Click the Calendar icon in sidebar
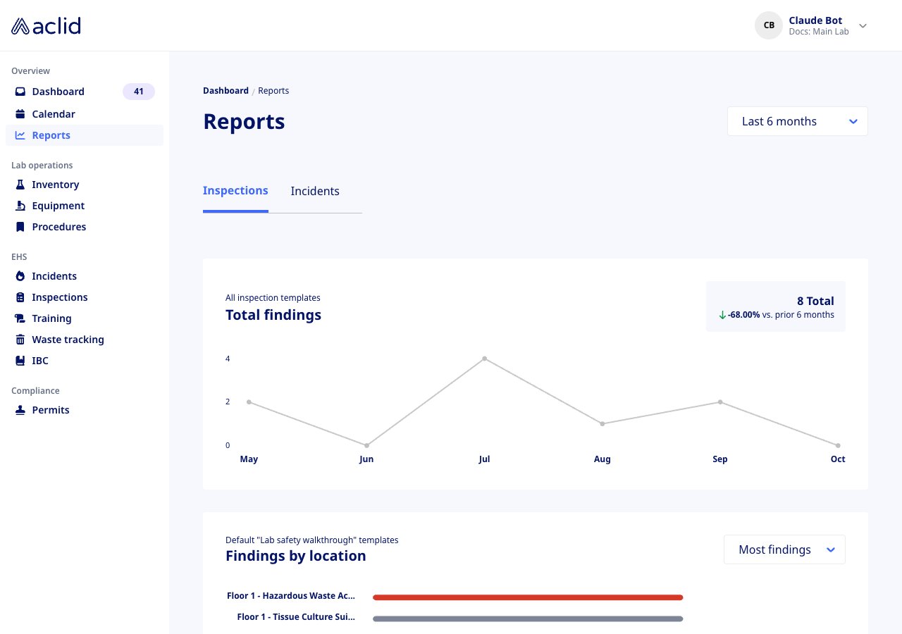The width and height of the screenshot is (902, 634). [20, 114]
